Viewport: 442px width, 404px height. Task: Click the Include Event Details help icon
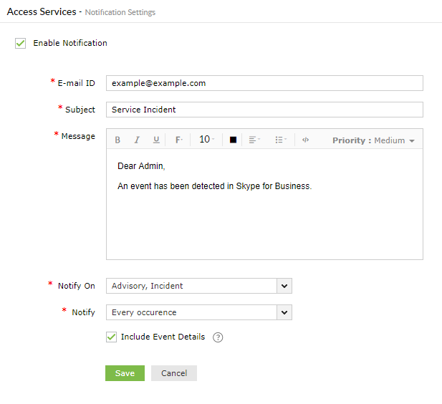click(x=218, y=337)
